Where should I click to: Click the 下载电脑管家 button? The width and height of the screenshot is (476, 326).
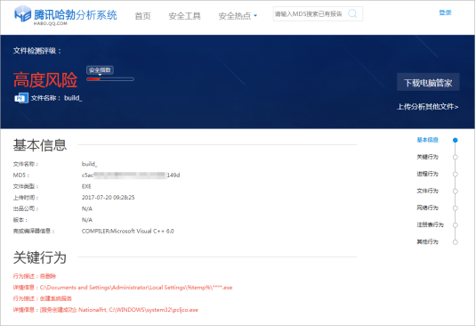click(x=428, y=82)
